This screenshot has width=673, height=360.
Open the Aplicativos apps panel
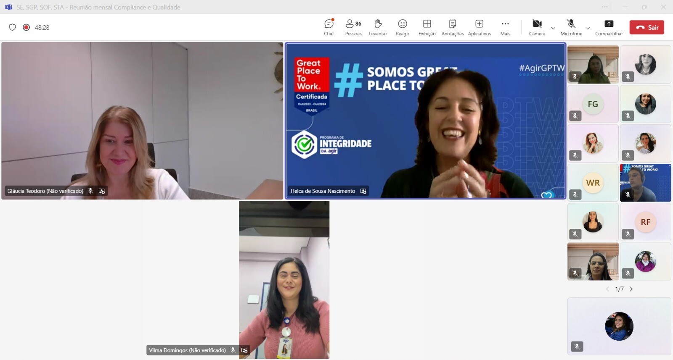coord(480,27)
